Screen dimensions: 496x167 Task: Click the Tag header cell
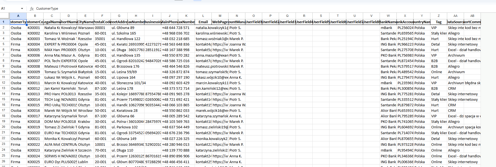pyautogui.click(x=439, y=22)
